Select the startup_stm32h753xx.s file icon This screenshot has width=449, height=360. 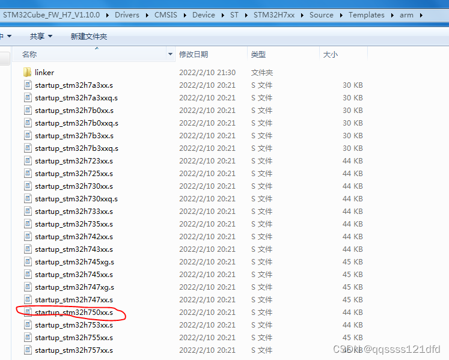click(28, 325)
